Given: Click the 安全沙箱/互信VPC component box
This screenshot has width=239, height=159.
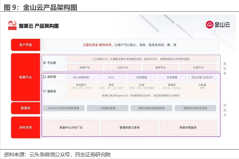Looking at the screenshot, I should pos(202,77).
